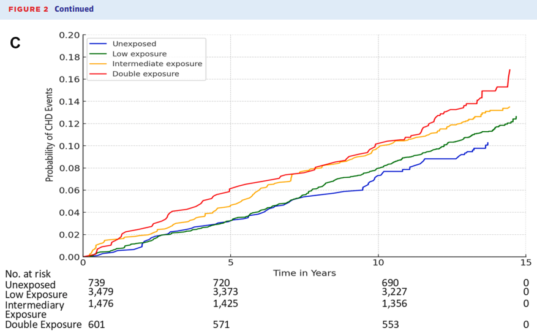Image resolution: width=537 pixels, height=336 pixels.
Task: Click the 0.20 tick on the y-axis
Action: pos(69,35)
